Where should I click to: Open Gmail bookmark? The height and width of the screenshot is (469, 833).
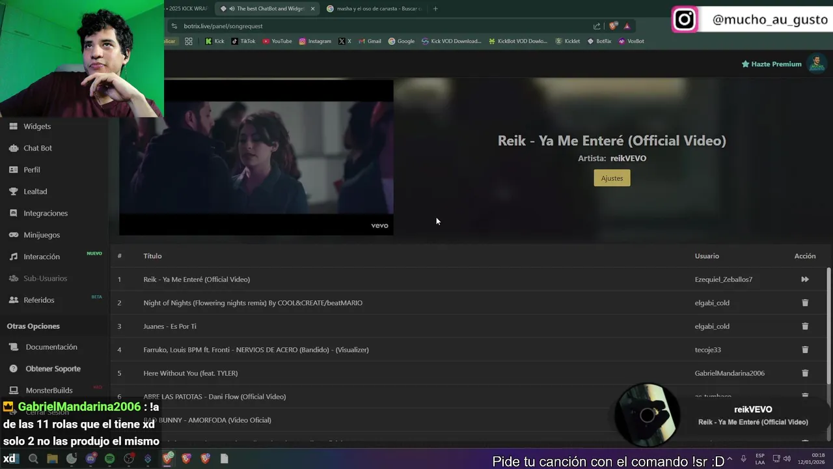coord(370,41)
